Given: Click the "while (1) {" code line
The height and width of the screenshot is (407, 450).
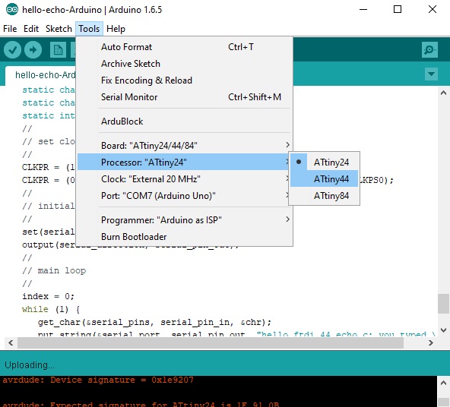Looking at the screenshot, I should (x=50, y=309).
